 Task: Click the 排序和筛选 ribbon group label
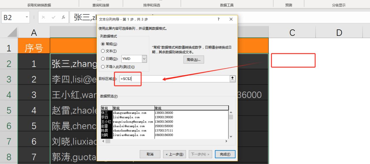pos(151,5)
